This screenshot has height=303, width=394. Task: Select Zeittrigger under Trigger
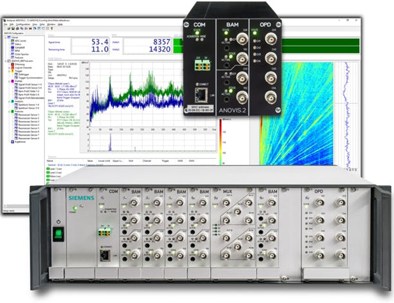pyautogui.click(x=24, y=75)
